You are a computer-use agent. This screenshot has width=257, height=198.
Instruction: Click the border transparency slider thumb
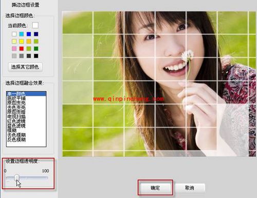tap(16, 178)
